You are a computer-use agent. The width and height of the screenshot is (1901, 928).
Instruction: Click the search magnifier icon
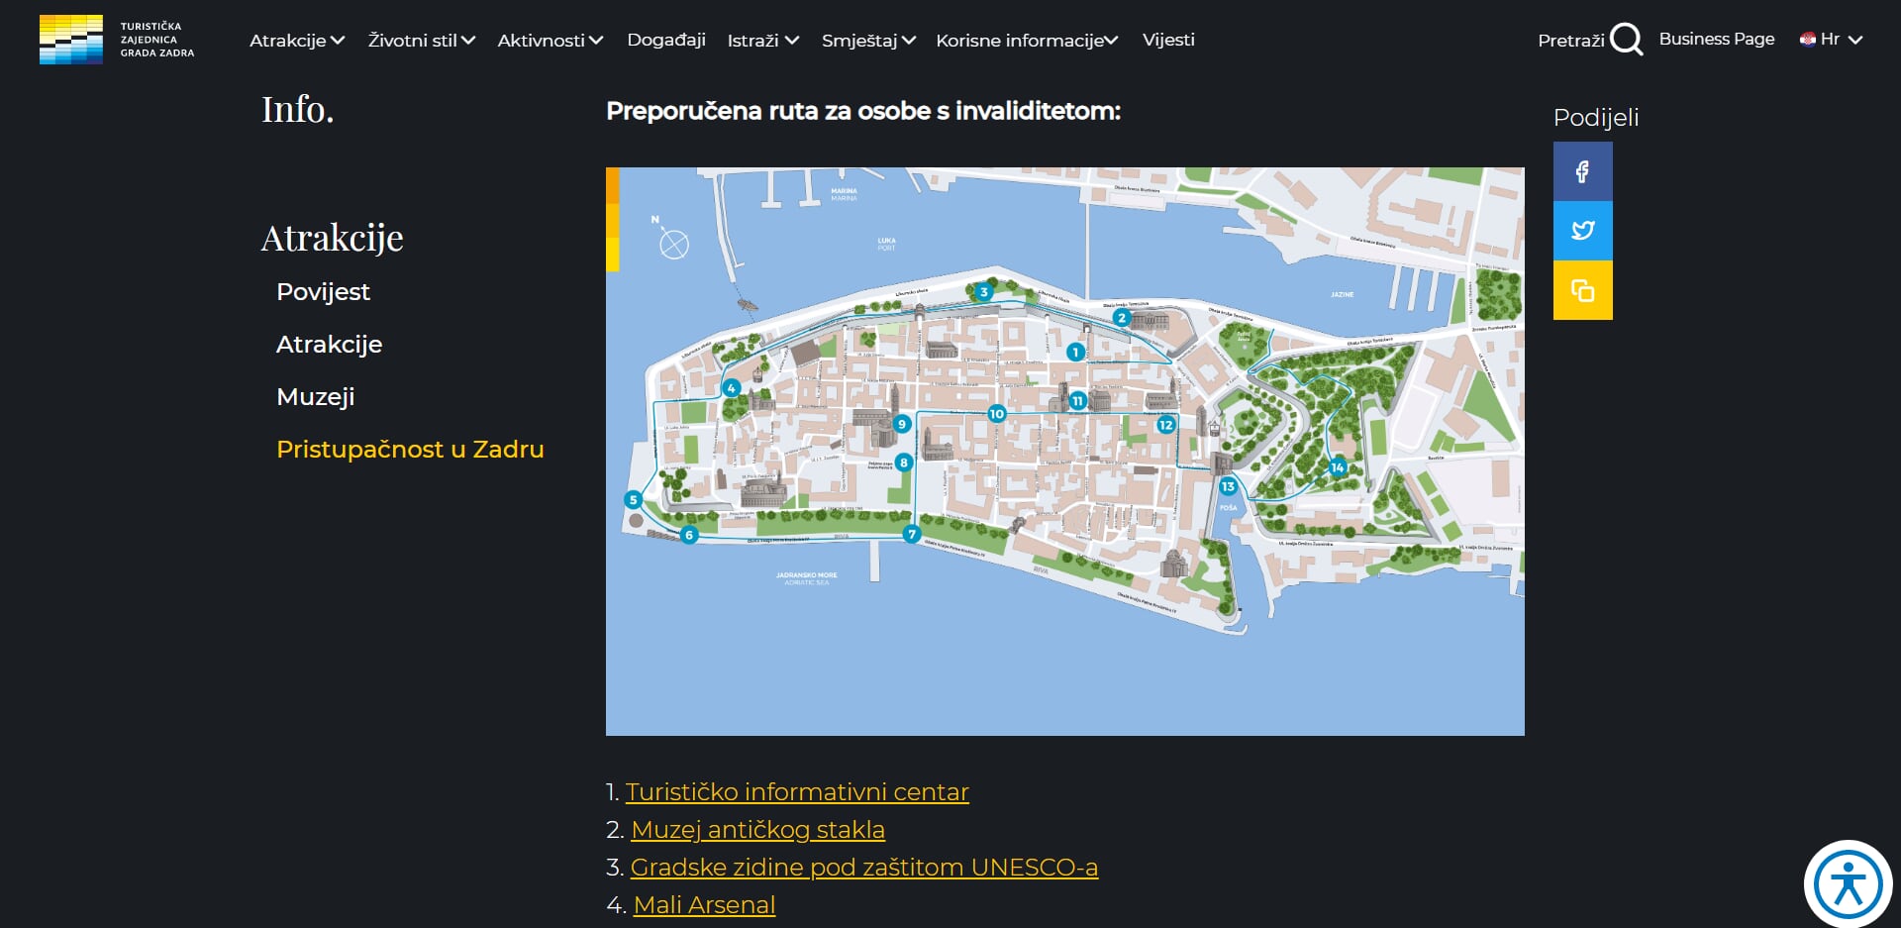[1626, 40]
